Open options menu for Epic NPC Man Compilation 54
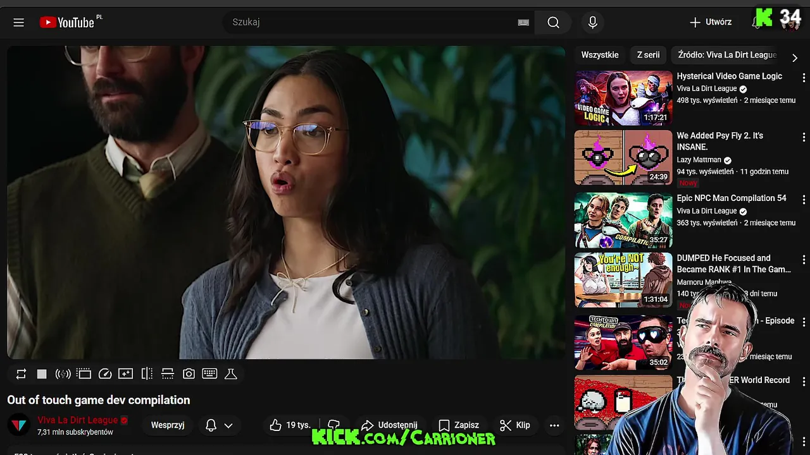This screenshot has height=455, width=810. 804,200
